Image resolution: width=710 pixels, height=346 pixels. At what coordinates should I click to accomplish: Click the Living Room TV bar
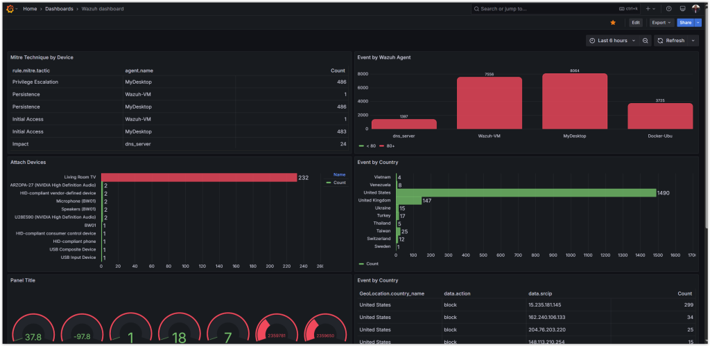pyautogui.click(x=199, y=178)
